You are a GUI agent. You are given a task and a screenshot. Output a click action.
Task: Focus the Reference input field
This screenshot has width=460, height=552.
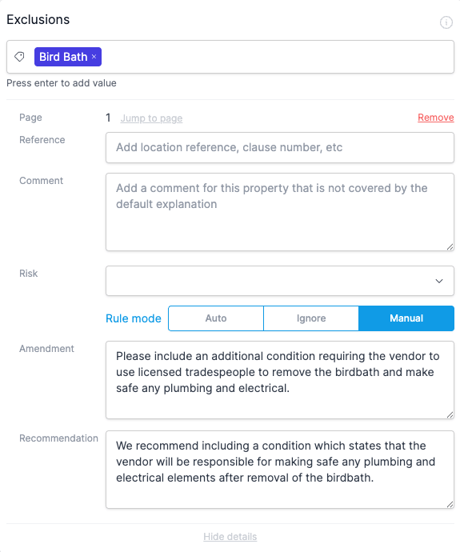pyautogui.click(x=280, y=147)
